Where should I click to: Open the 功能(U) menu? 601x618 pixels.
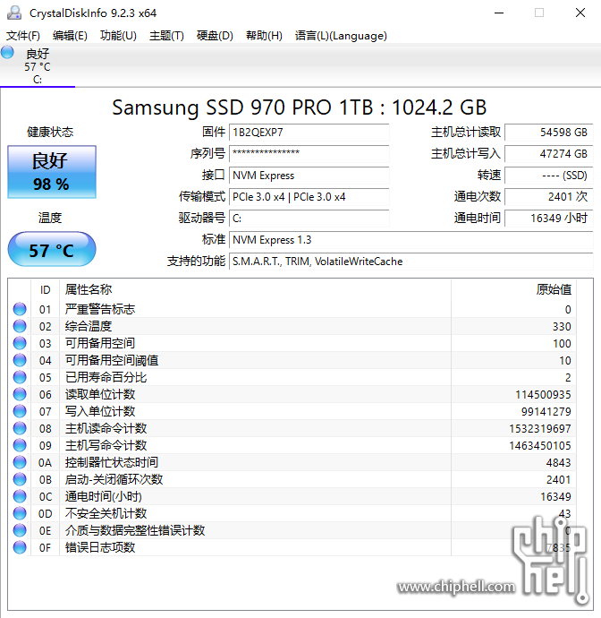pos(118,36)
